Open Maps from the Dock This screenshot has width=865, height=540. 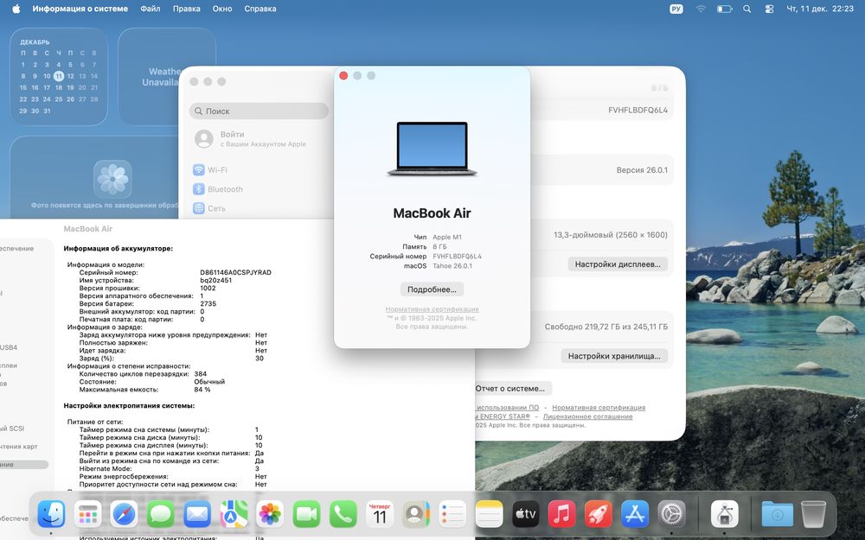point(234,514)
